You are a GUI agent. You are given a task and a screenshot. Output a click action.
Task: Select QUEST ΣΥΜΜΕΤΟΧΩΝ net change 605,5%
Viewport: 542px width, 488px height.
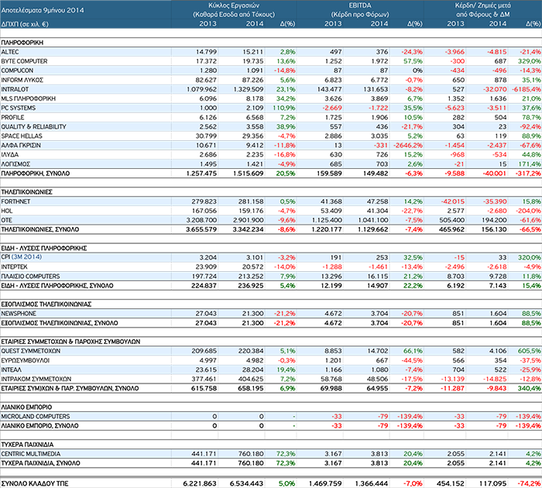click(530, 351)
